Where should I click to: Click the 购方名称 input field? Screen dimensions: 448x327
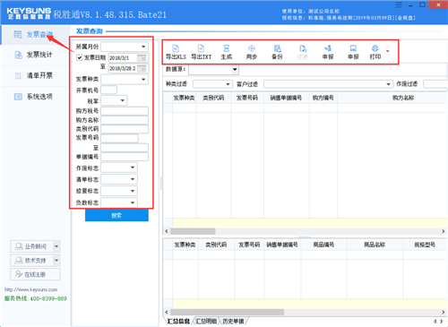pos(125,120)
